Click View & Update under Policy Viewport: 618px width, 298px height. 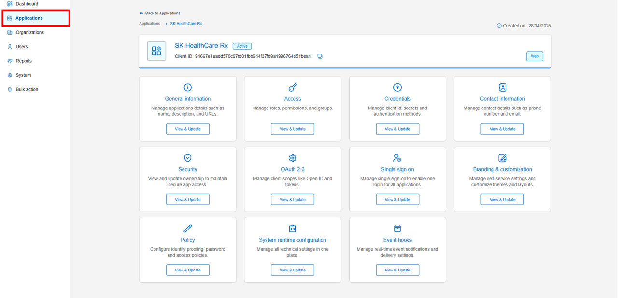coord(188,270)
